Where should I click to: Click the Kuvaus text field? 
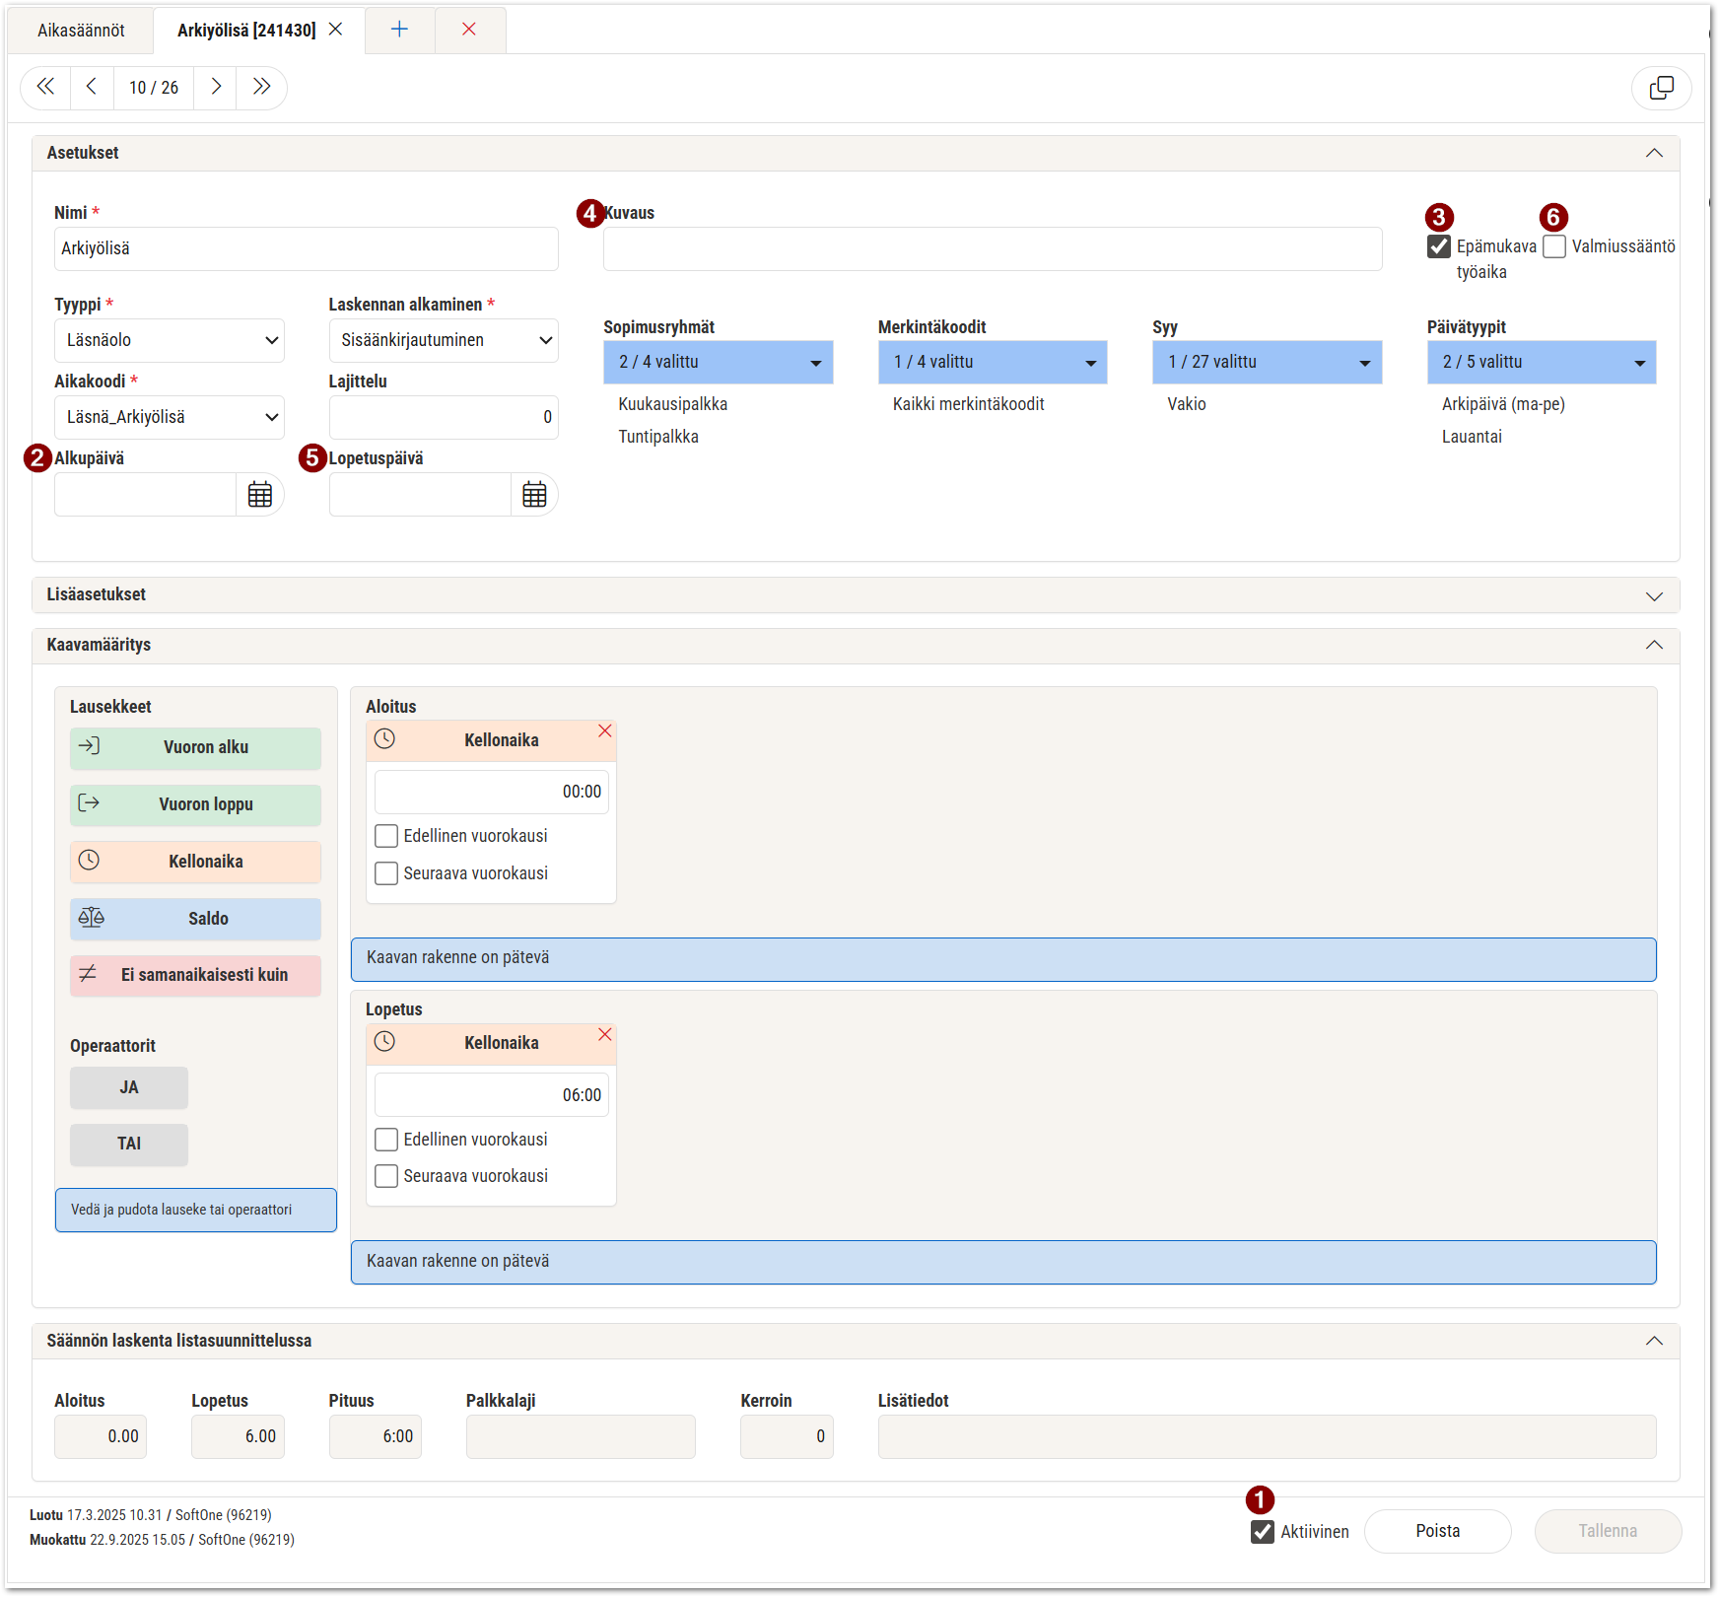coord(992,249)
